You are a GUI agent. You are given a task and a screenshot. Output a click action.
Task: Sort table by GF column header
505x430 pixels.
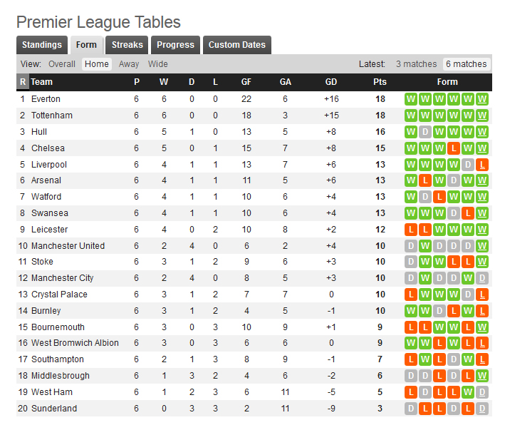pyautogui.click(x=246, y=82)
